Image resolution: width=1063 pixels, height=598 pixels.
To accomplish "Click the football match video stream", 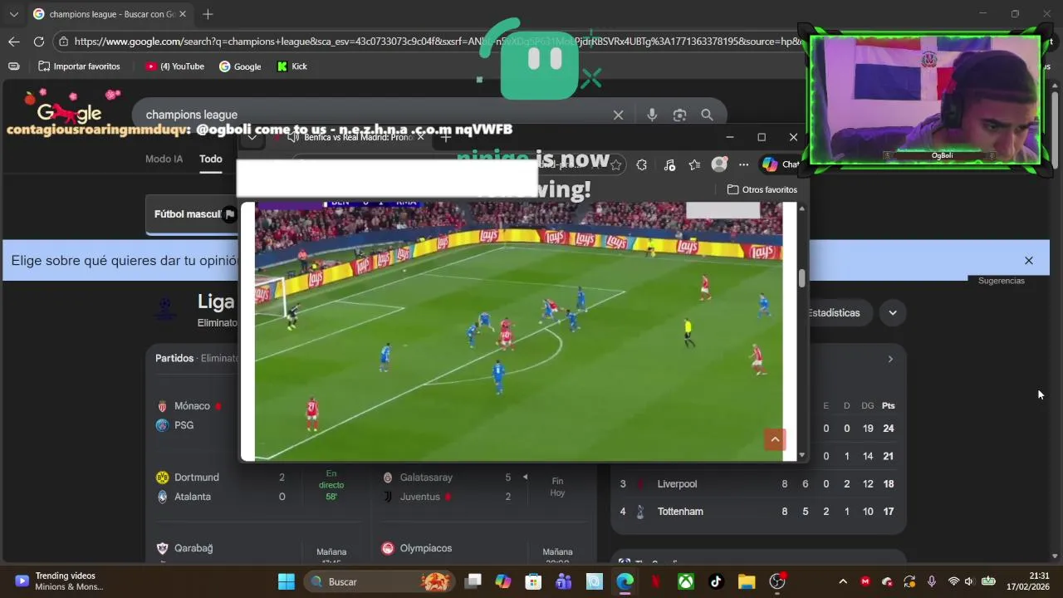I will (x=518, y=331).
